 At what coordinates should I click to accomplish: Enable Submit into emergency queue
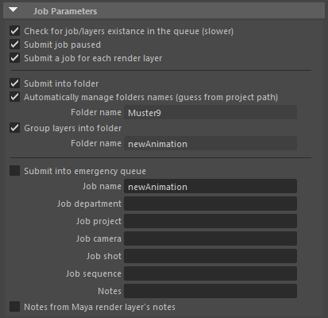click(x=14, y=171)
